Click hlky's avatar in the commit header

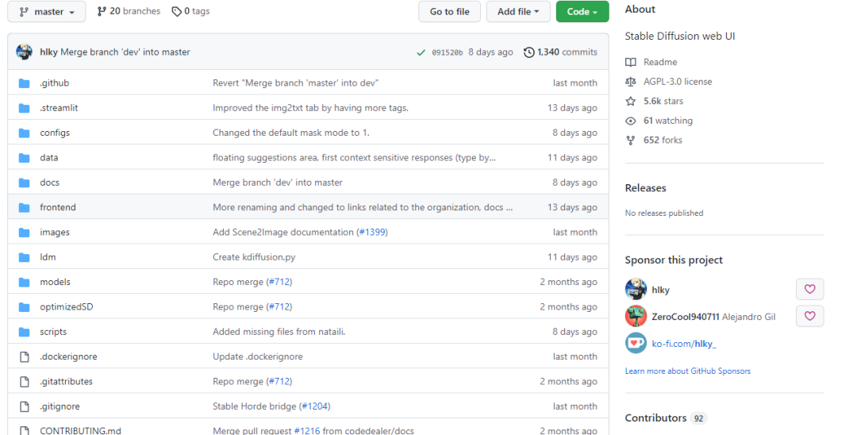pyautogui.click(x=24, y=52)
